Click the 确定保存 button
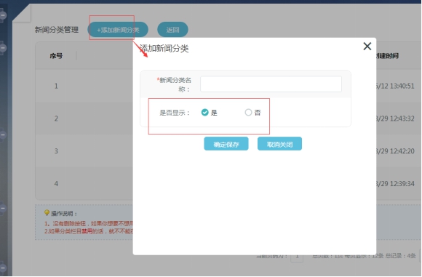 [x=226, y=144]
